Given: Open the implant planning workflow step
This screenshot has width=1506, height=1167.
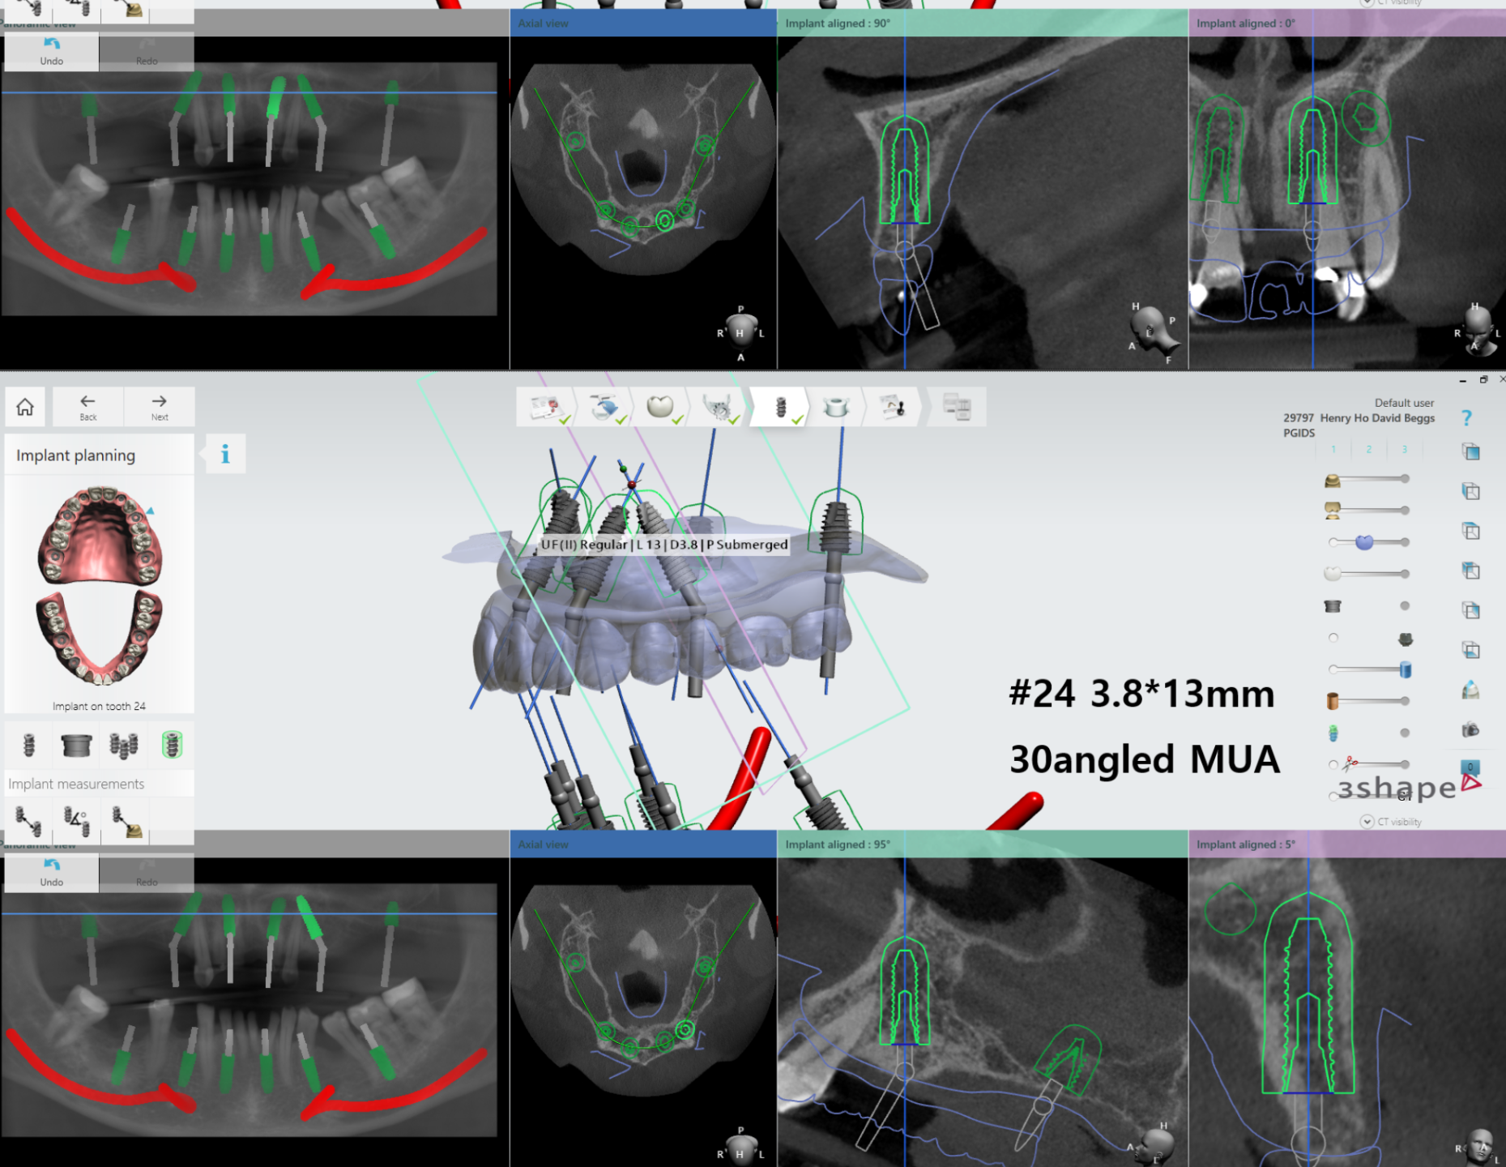Looking at the screenshot, I should (x=780, y=407).
